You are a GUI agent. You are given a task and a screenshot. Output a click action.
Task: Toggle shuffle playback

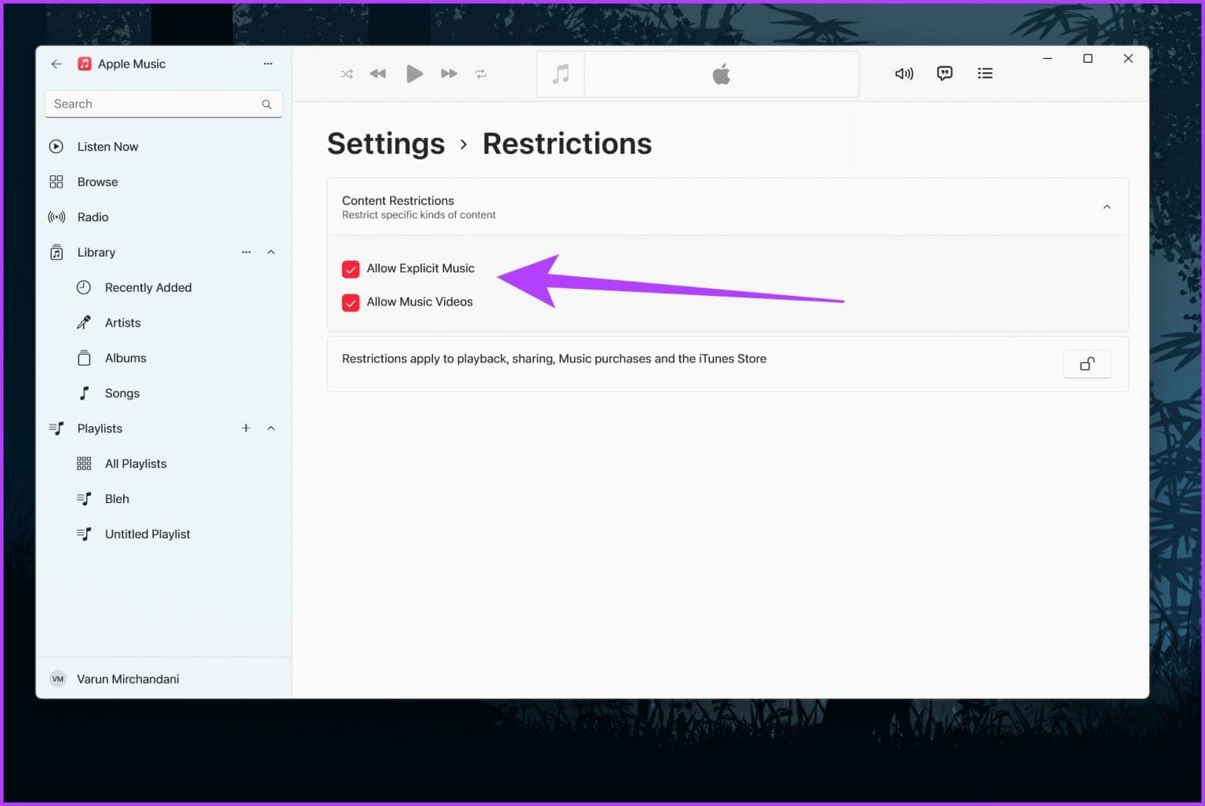[347, 74]
